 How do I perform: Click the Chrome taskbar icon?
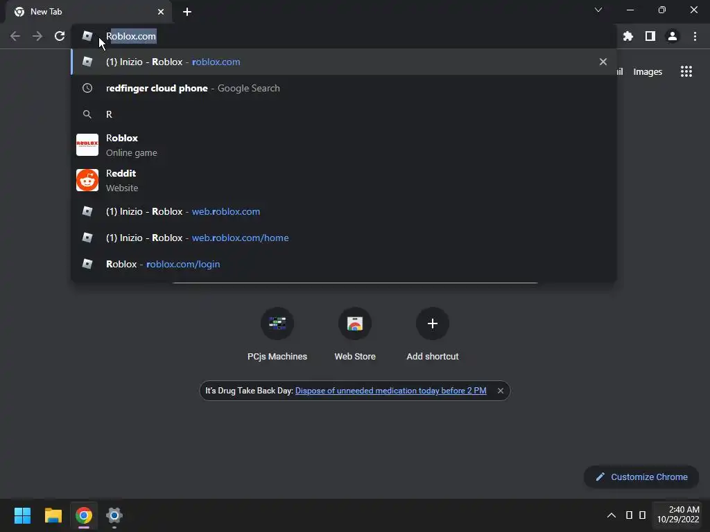coord(84,515)
